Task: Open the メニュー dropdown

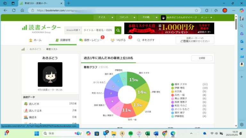Action: (206, 18)
